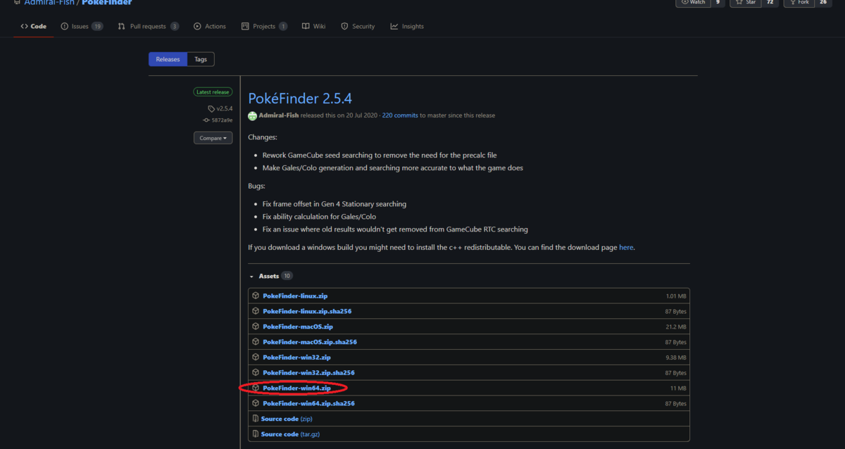Click the 9.38 MB size text
Screen dimensions: 845x449
coord(676,358)
